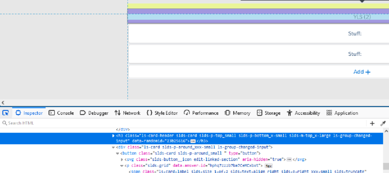Click the plus icon beside Add
The width and height of the screenshot is (389, 173).
[x=368, y=72]
